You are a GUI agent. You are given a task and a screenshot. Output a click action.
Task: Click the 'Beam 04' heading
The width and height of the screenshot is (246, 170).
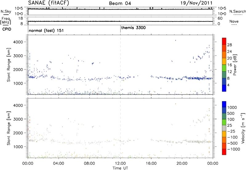tap(120, 3)
